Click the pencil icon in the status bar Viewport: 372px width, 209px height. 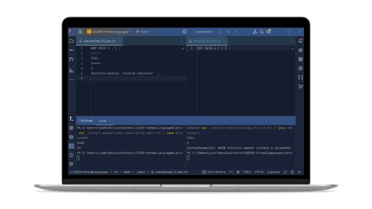click(238, 172)
